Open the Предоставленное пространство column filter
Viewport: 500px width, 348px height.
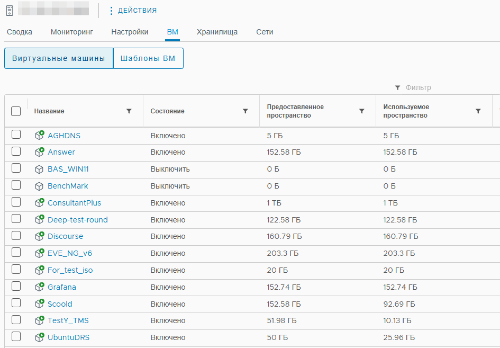click(361, 111)
